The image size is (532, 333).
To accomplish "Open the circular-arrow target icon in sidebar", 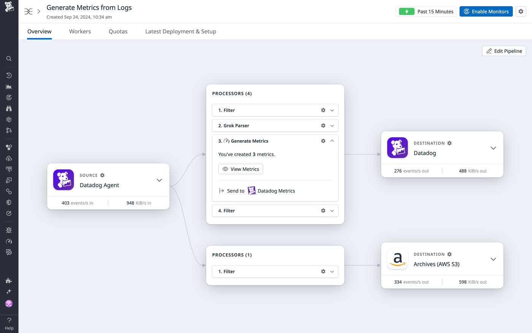I will pos(9,214).
